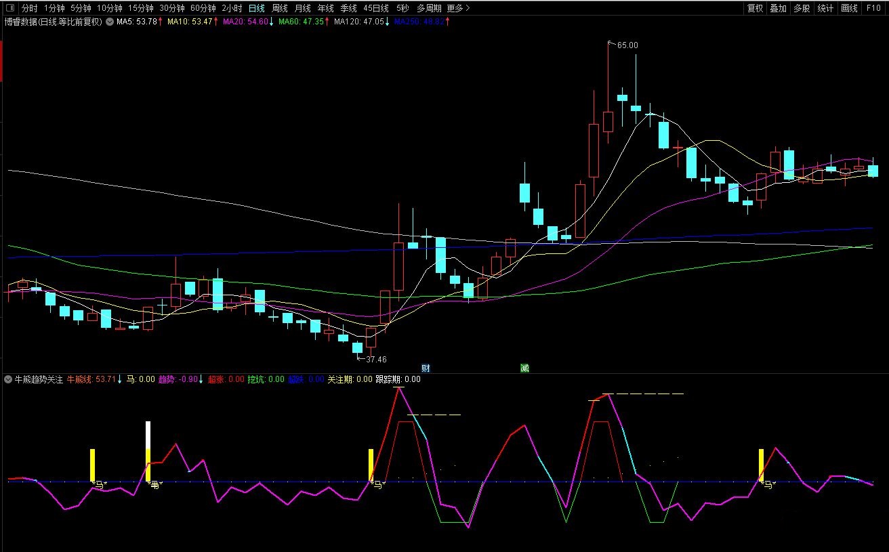Viewport: 889px width, 552px height.
Task: Select the 5分钟 period tab
Action: click(81, 8)
